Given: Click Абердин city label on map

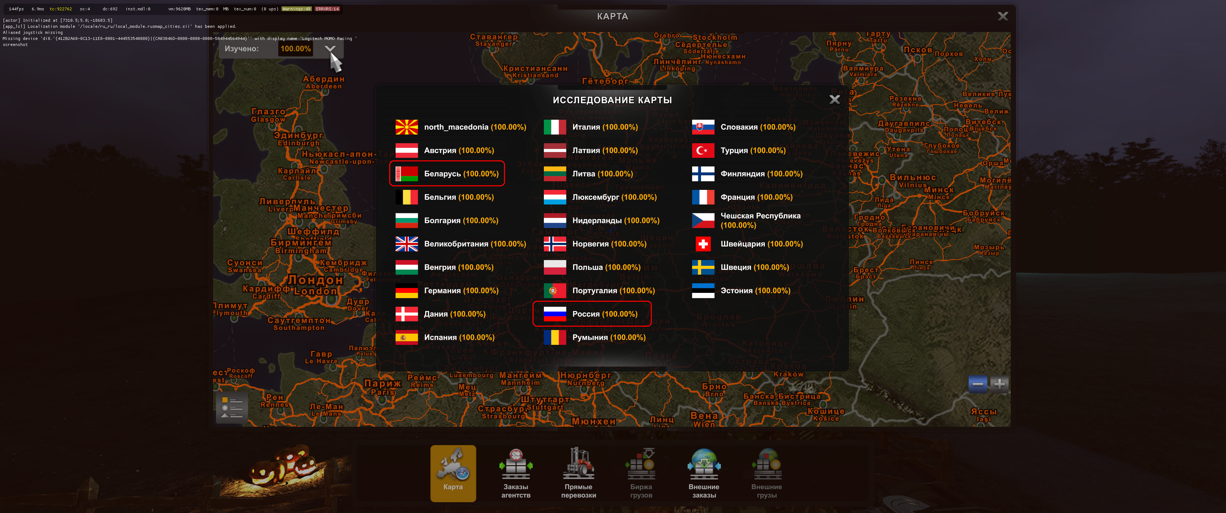Looking at the screenshot, I should click(x=324, y=78).
